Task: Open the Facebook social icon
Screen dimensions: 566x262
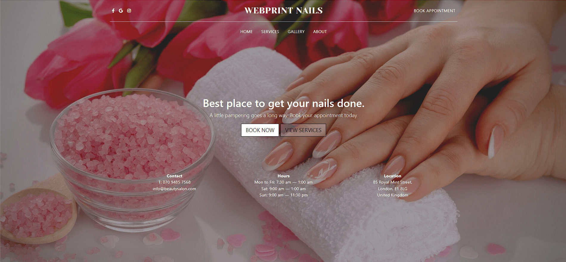Action: coord(113,11)
